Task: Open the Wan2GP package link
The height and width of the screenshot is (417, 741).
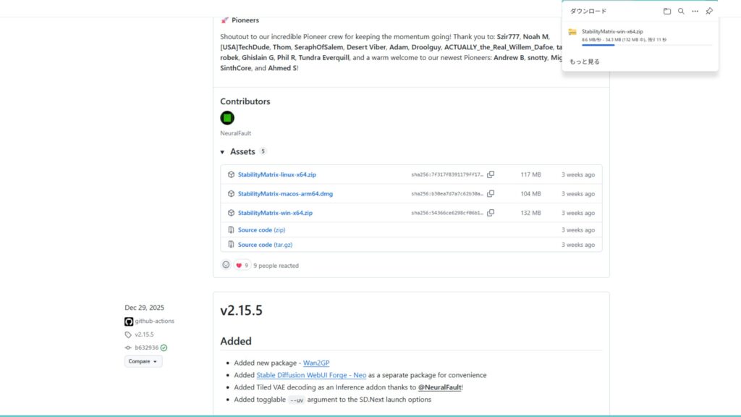Action: [x=316, y=363]
